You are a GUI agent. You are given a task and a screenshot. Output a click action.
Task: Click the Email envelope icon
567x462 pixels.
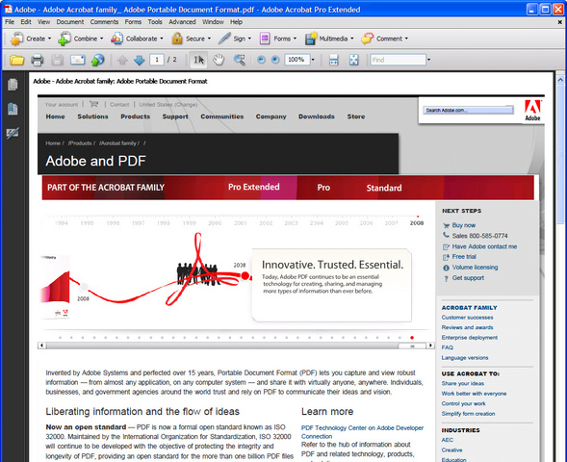[x=77, y=60]
